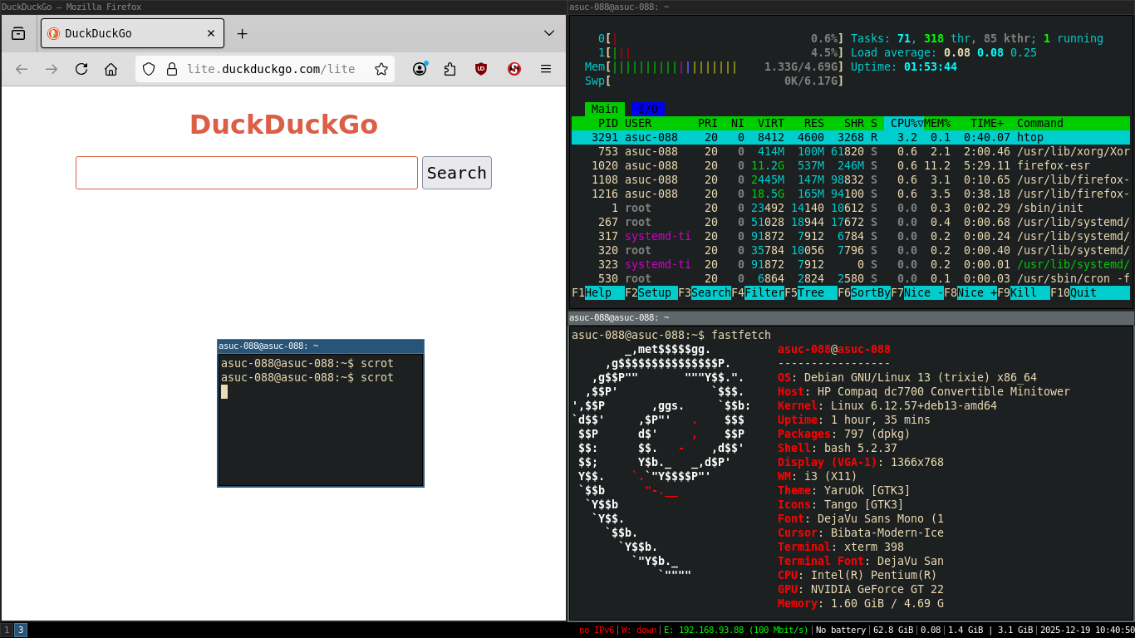Viewport: 1135px width, 638px height.
Task: Switch to htop I/O tab
Action: pos(648,109)
